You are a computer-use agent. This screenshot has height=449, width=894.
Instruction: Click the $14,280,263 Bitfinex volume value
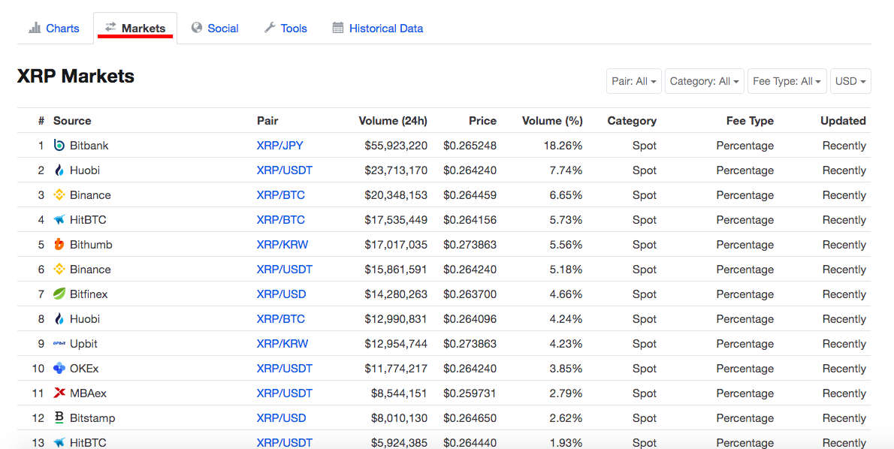tap(396, 294)
